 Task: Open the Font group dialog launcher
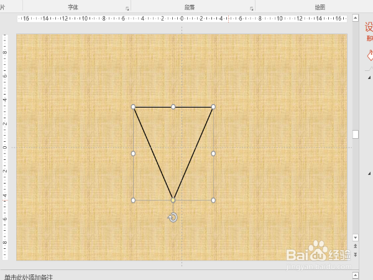[x=127, y=9]
